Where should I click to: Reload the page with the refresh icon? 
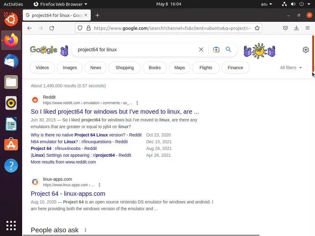point(52,28)
